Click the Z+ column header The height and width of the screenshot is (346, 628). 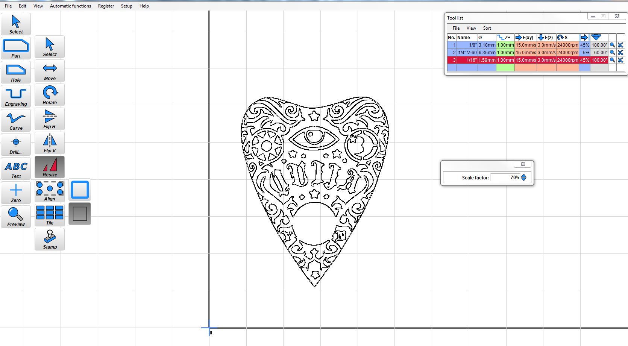tap(505, 37)
